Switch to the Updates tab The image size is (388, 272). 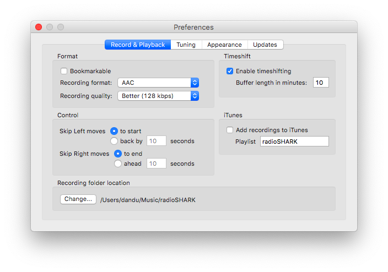(x=265, y=45)
